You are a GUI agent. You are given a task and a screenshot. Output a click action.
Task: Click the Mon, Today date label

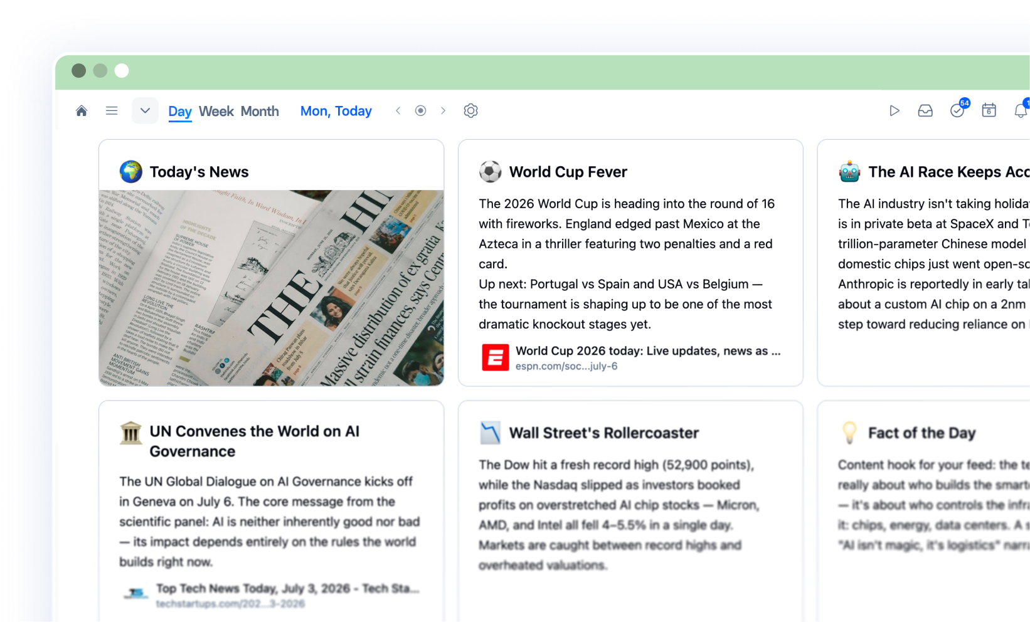336,111
